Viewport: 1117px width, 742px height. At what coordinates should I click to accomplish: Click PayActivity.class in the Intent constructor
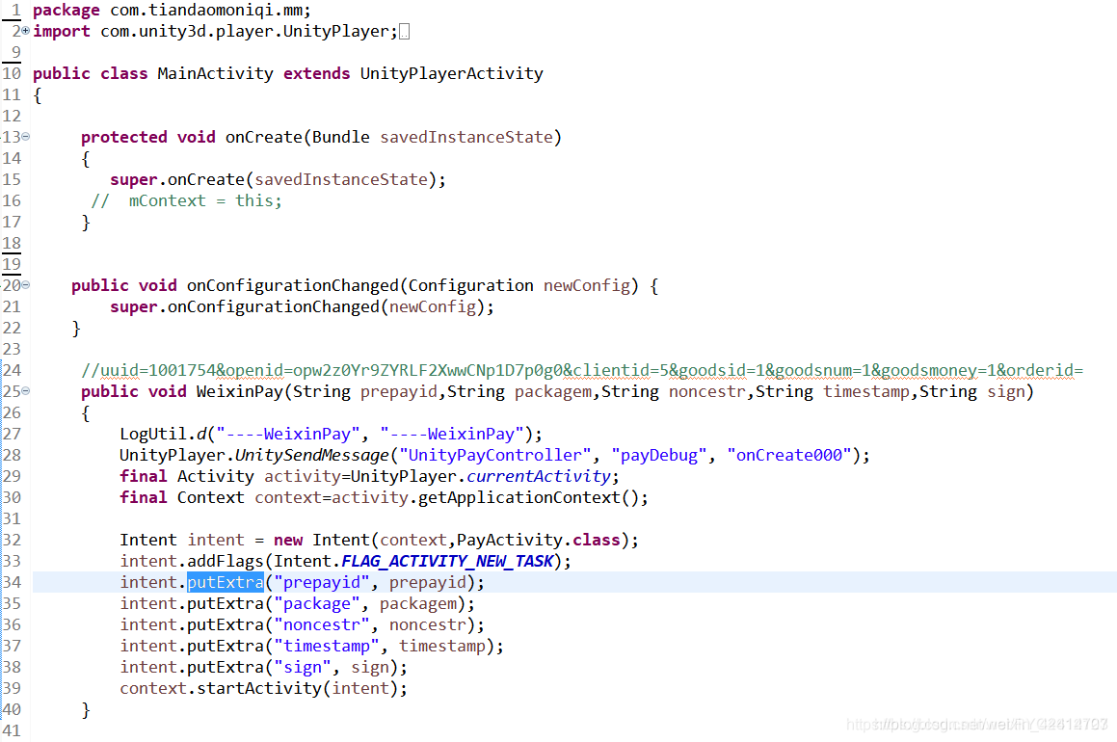pos(539,540)
